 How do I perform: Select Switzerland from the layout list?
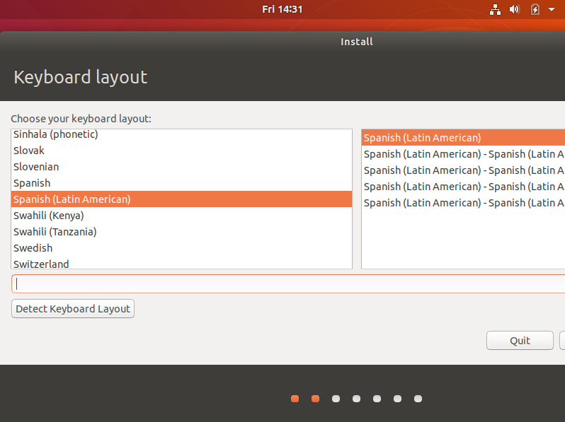(41, 264)
